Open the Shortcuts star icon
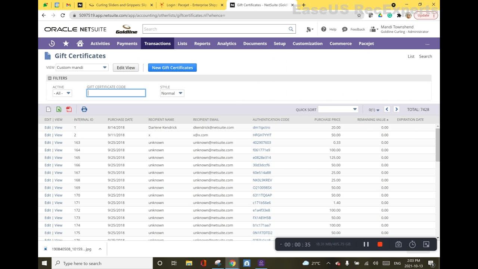Image resolution: width=478 pixels, height=269 pixels. pyautogui.click(x=66, y=43)
